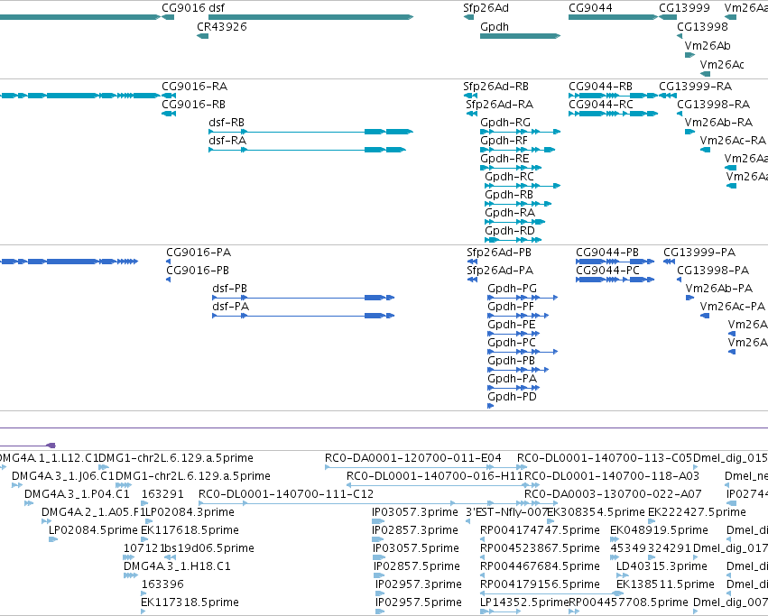
Task: Select the CG9044-RC transcript label
Action: [600, 105]
